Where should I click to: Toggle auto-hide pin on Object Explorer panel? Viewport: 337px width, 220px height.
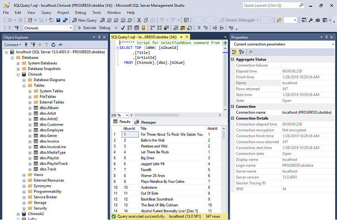coord(99,37)
